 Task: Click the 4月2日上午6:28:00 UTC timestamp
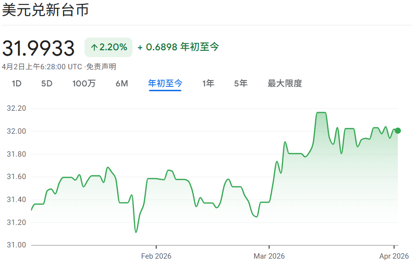pos(42,67)
